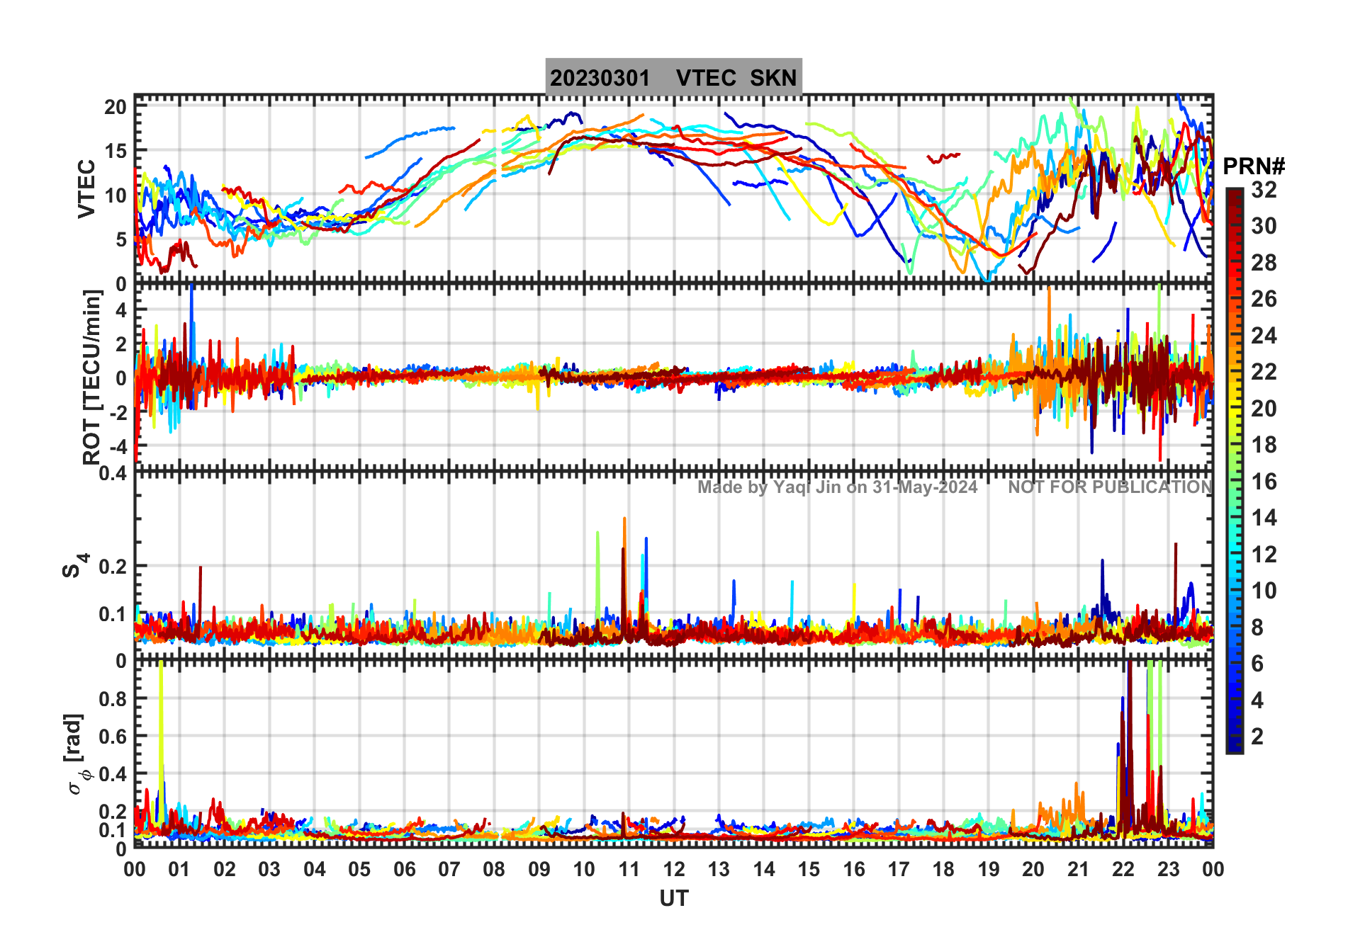
Task: Click the VTEC y-axis label
Action: [x=86, y=188]
